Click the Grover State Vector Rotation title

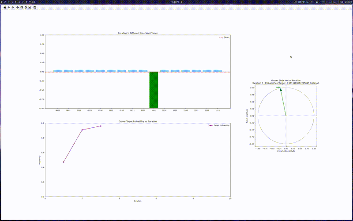coord(285,80)
